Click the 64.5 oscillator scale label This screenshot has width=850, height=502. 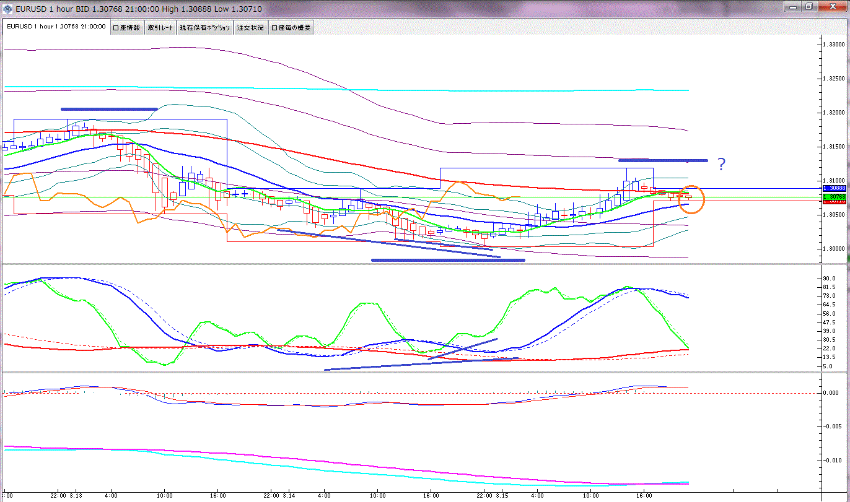[830, 305]
